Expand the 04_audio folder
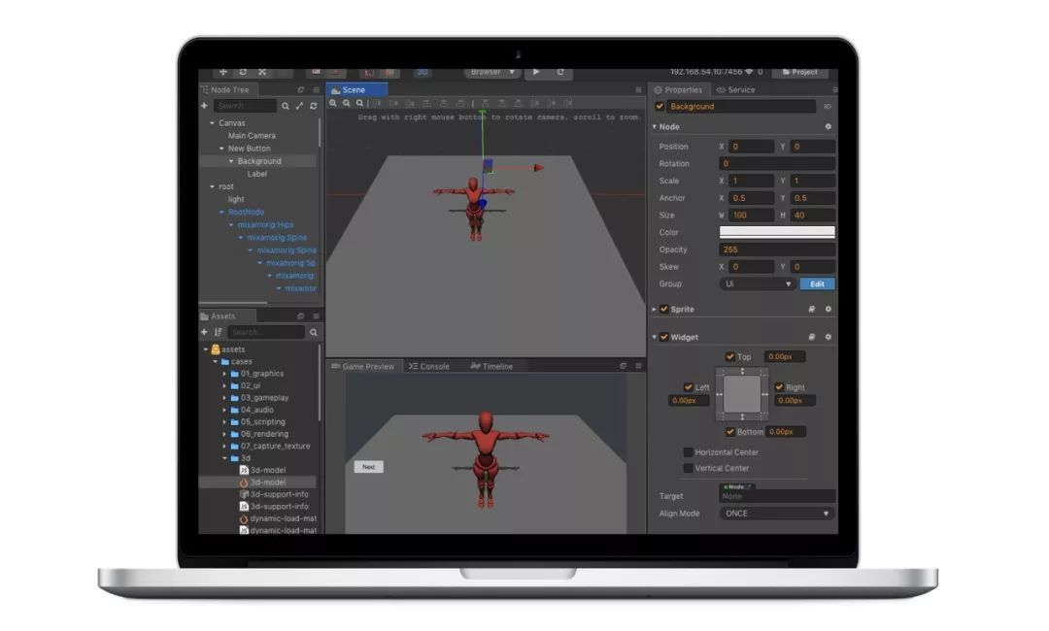 (224, 410)
